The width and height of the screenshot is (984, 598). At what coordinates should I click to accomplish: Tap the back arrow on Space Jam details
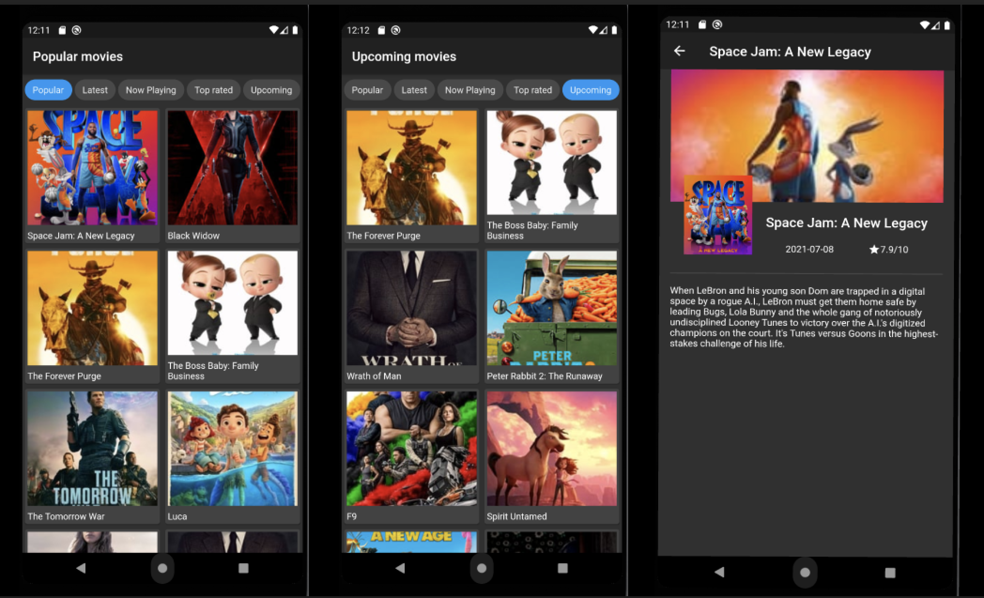click(x=679, y=51)
